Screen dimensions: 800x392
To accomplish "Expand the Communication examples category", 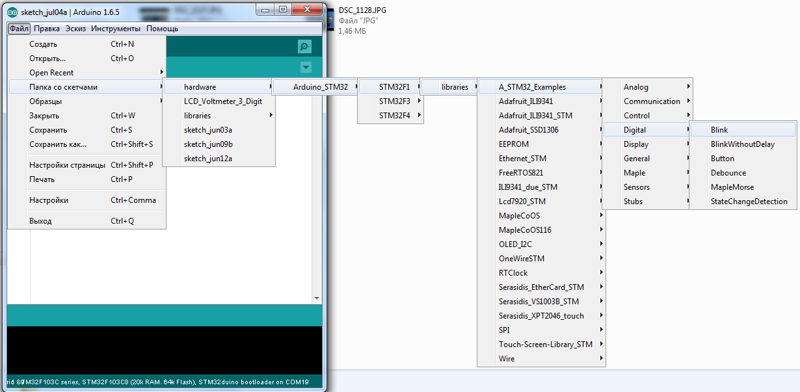I will tap(648, 101).
